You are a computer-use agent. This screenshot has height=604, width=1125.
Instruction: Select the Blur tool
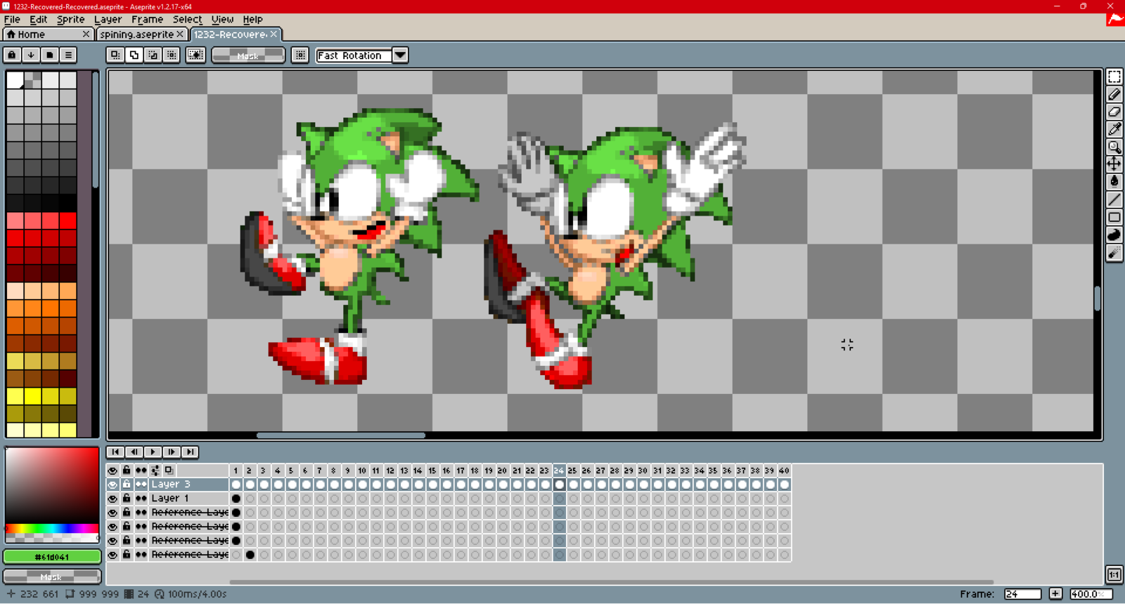coord(1114,253)
